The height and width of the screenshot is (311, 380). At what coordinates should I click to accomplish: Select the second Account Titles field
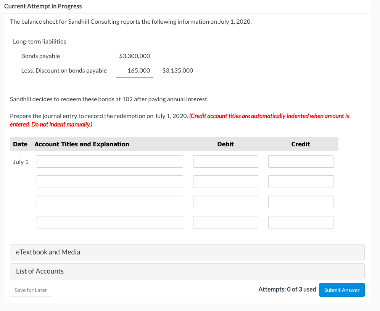pos(109,181)
